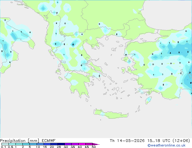This screenshot has height=148, width=192.
Task: Open the weatheronline.co.uk link
Action: [167, 145]
